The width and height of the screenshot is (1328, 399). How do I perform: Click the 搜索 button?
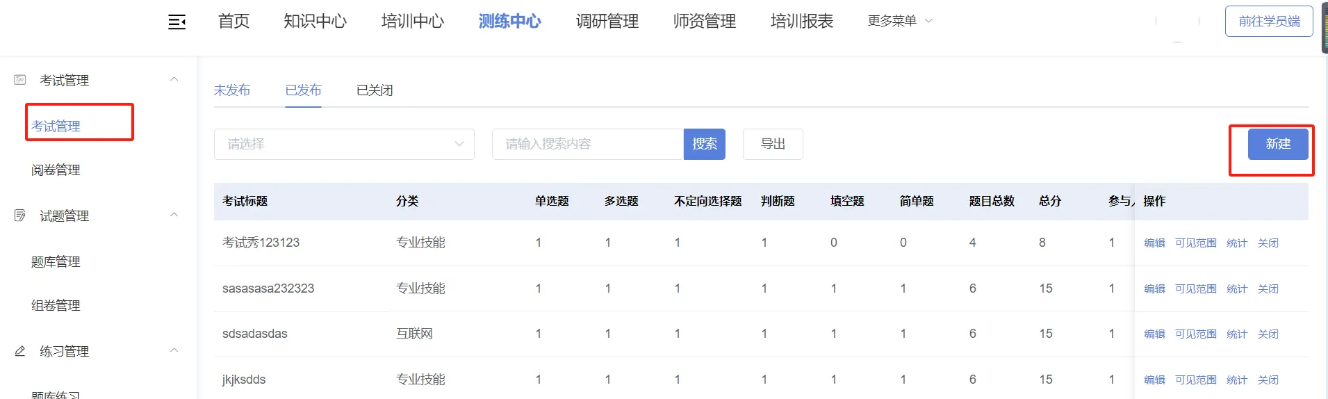(x=705, y=144)
